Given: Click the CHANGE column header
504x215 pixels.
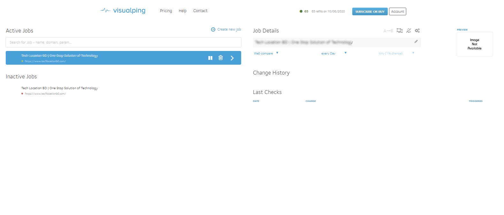Looking at the screenshot, I should tap(310, 101).
